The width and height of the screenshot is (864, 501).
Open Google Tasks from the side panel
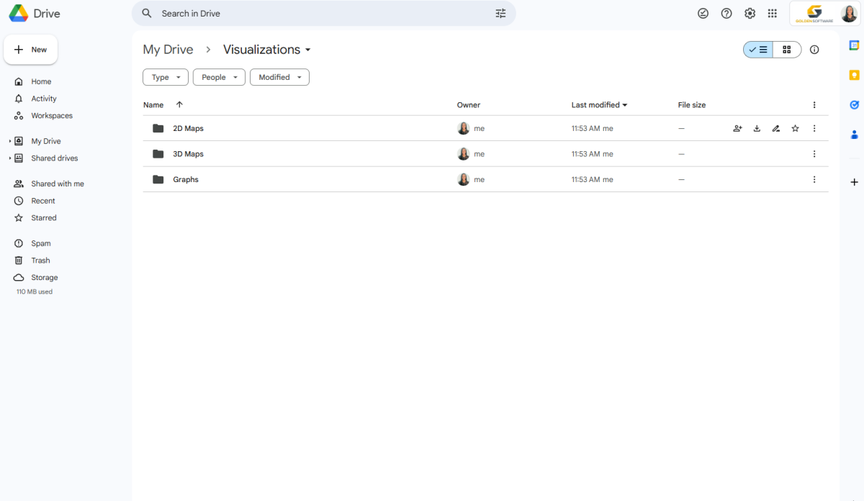pos(853,104)
